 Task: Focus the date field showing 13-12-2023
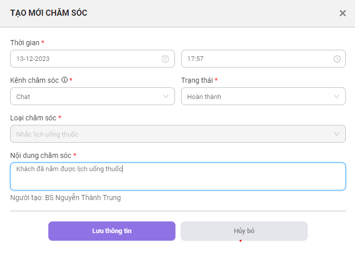(x=93, y=59)
